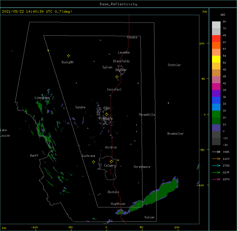Click the dBZ legend heading
This screenshot has height=231, width=237.
[223, 15]
